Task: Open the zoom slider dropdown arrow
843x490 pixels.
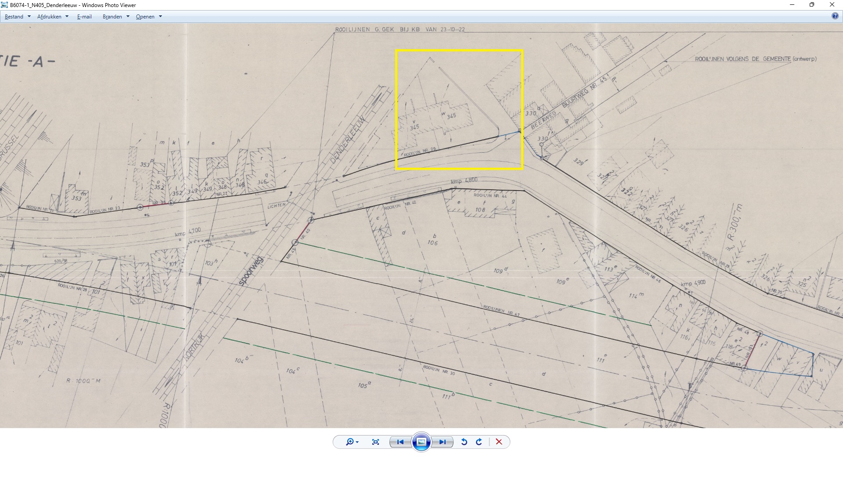Action: pos(357,442)
